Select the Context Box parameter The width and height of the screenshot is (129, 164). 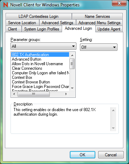(40, 77)
